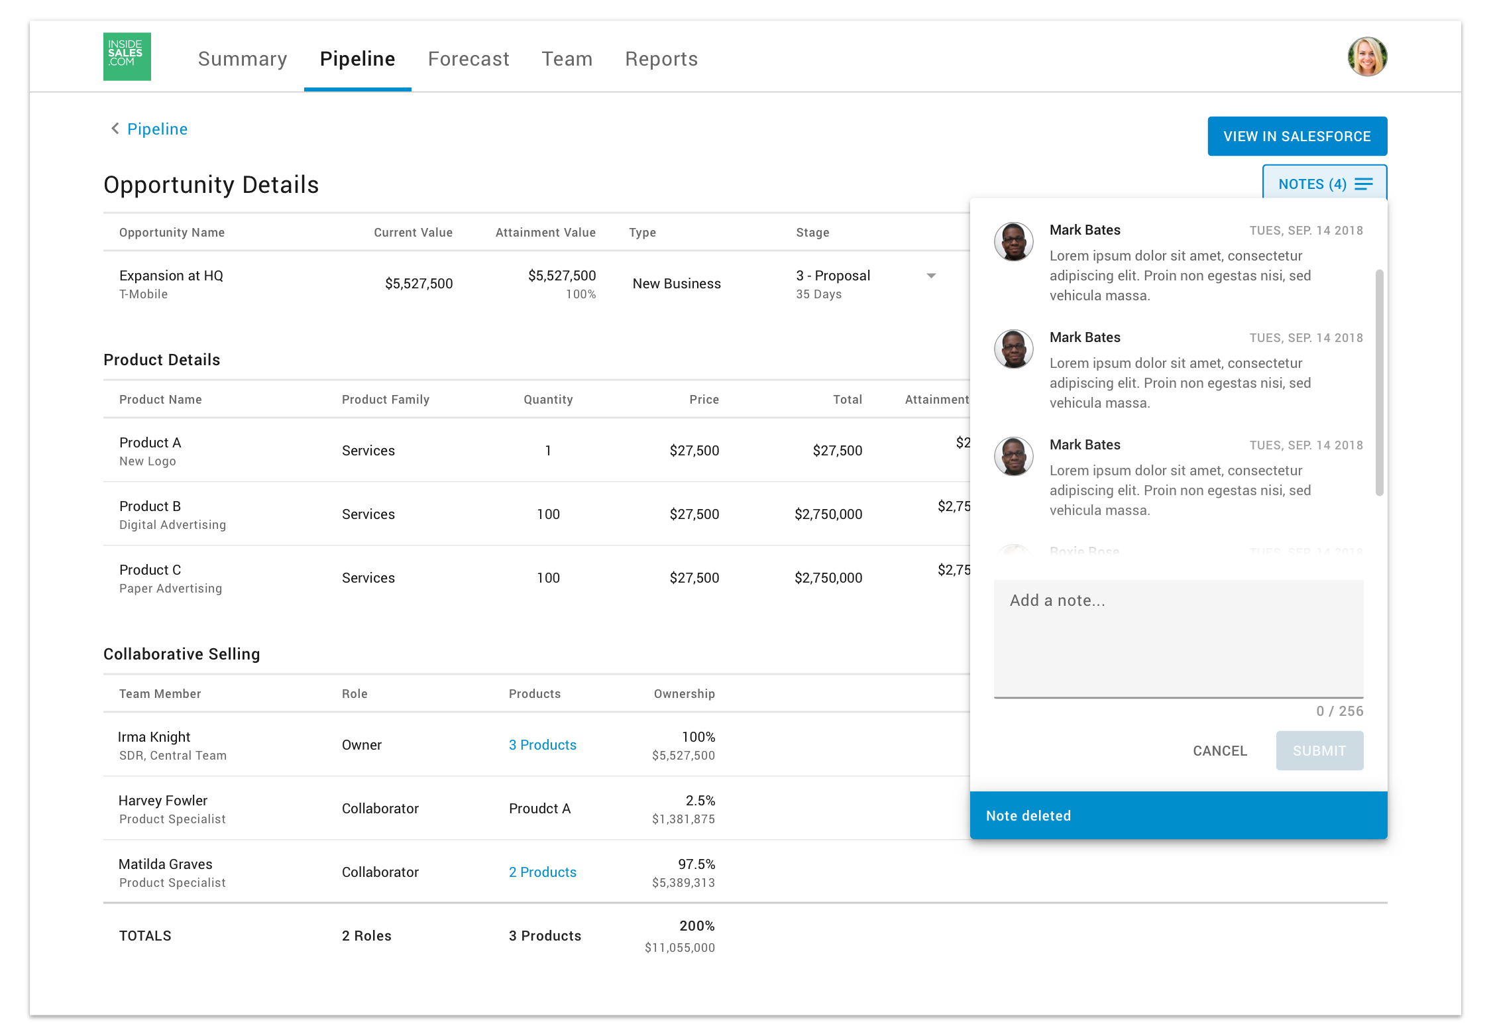Expand the Stage dropdown arrow
Viewport: 1491px width, 1036px height.
click(931, 276)
